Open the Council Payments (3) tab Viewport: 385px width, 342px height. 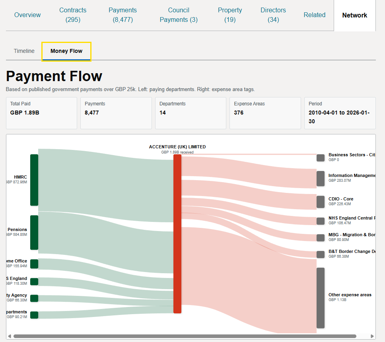(179, 15)
